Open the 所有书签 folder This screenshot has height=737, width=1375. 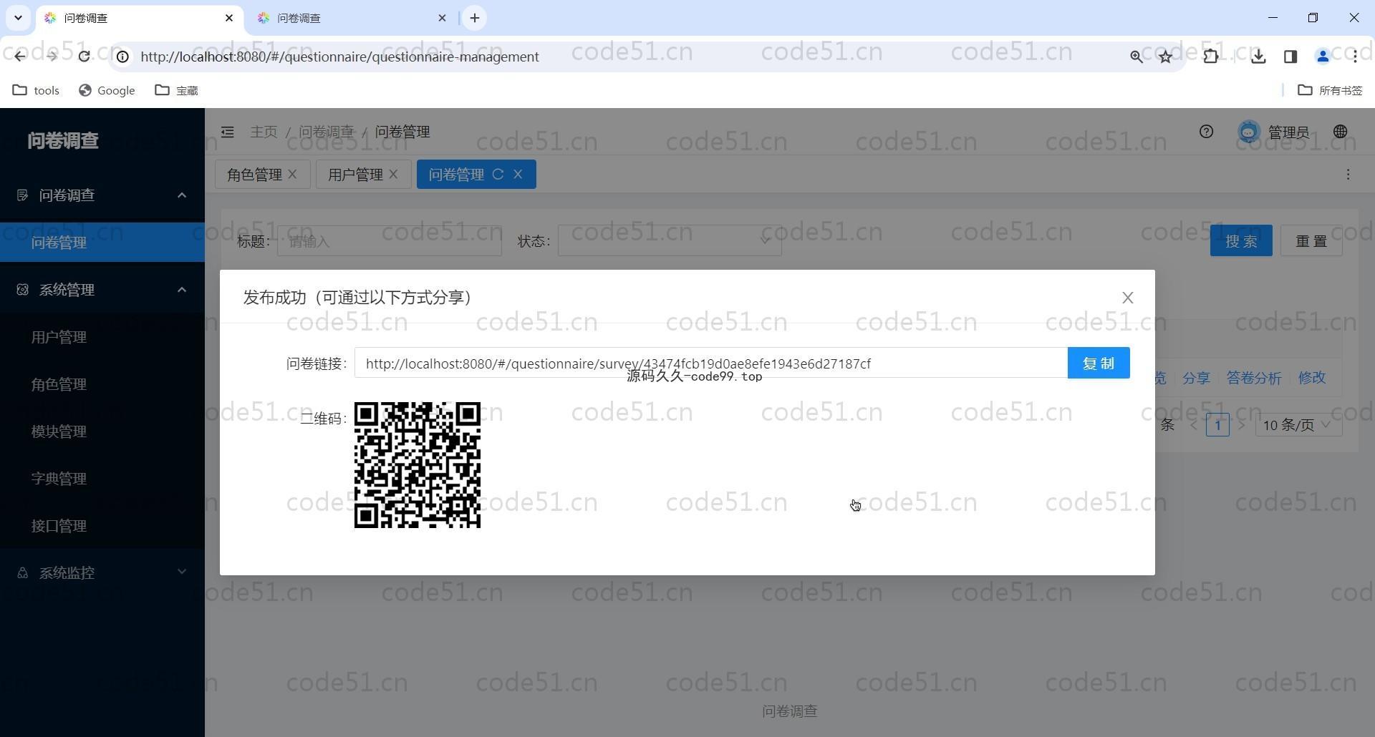[x=1330, y=90]
